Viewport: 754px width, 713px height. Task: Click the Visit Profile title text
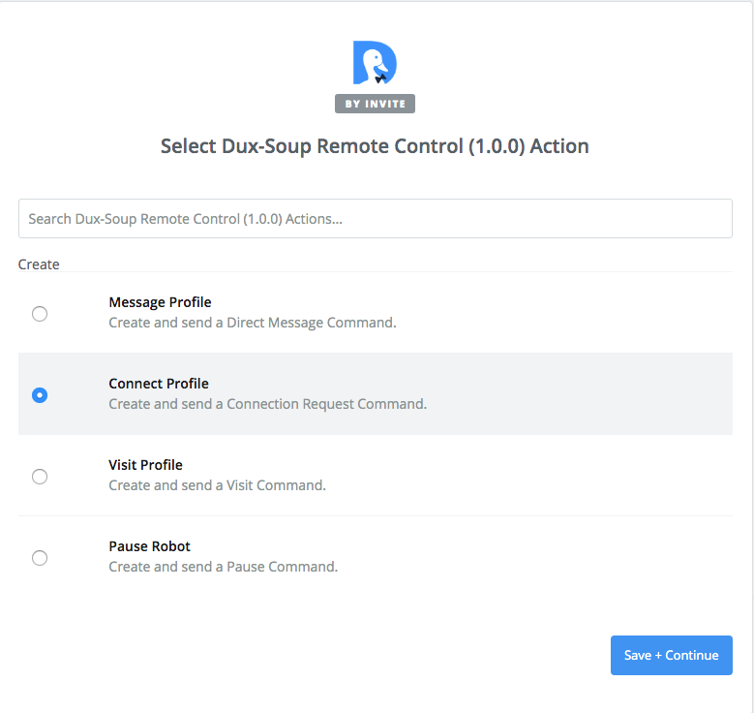click(146, 465)
